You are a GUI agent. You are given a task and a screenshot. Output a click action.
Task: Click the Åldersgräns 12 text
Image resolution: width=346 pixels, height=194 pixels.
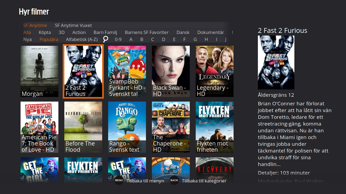[276, 95]
